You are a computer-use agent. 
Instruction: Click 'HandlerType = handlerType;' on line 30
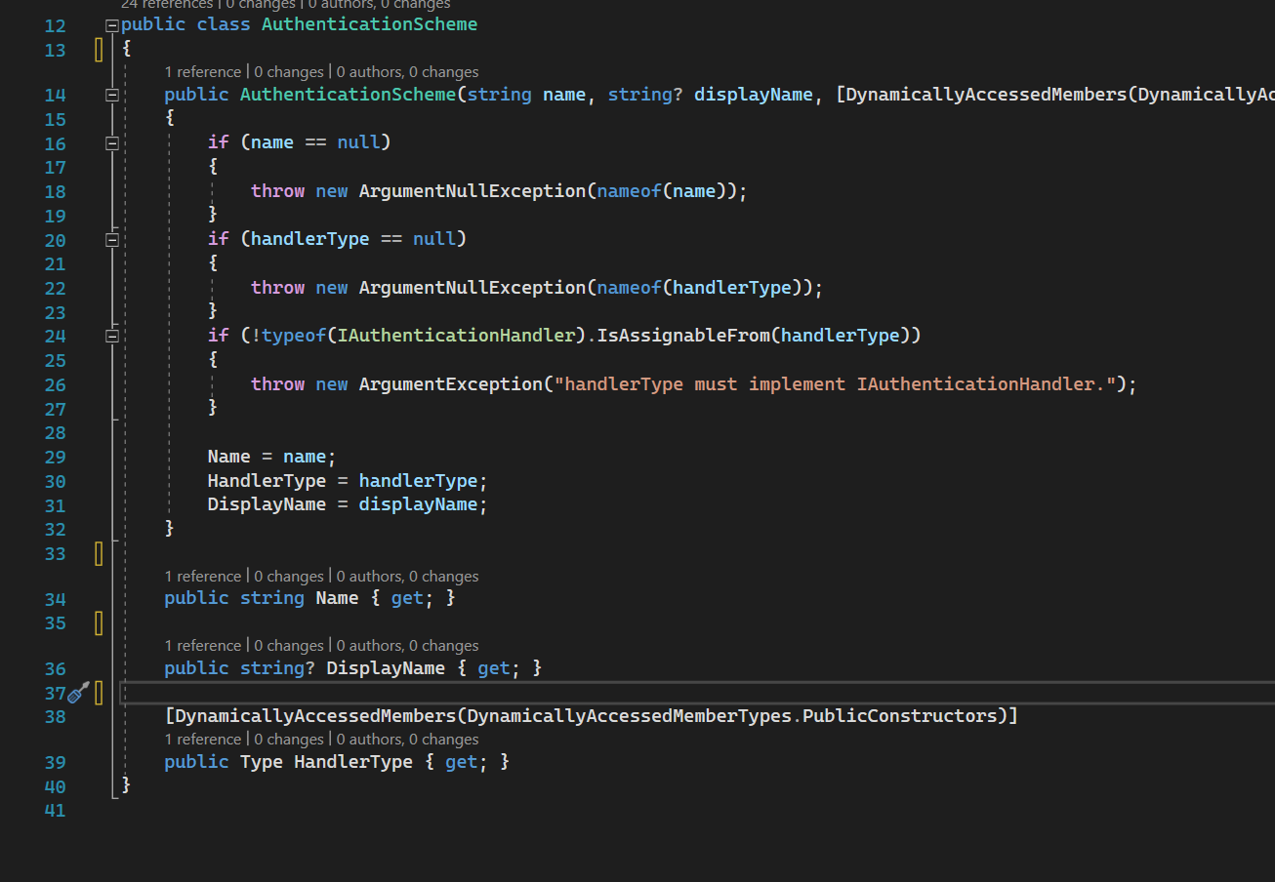pos(348,481)
